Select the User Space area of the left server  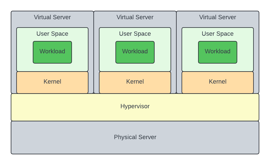(x=52, y=34)
